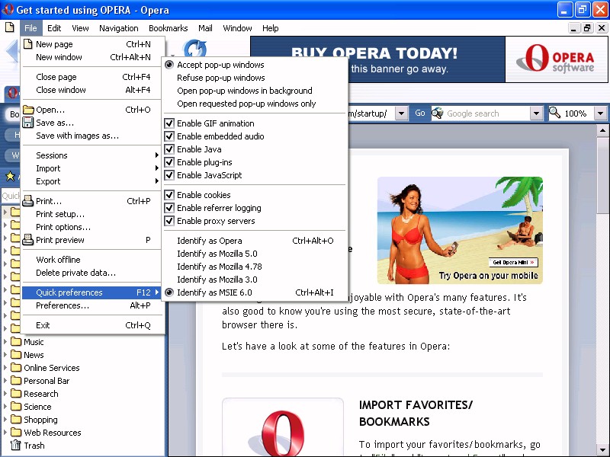Click the Online Services folder icon
The height and width of the screenshot is (457, 610).
(16, 368)
